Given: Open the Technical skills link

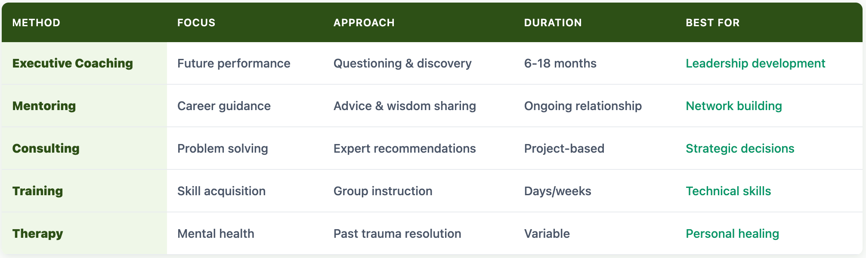Looking at the screenshot, I should click(x=728, y=191).
